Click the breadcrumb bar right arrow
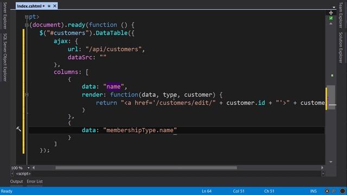This screenshot has height=195, width=347. point(323,174)
